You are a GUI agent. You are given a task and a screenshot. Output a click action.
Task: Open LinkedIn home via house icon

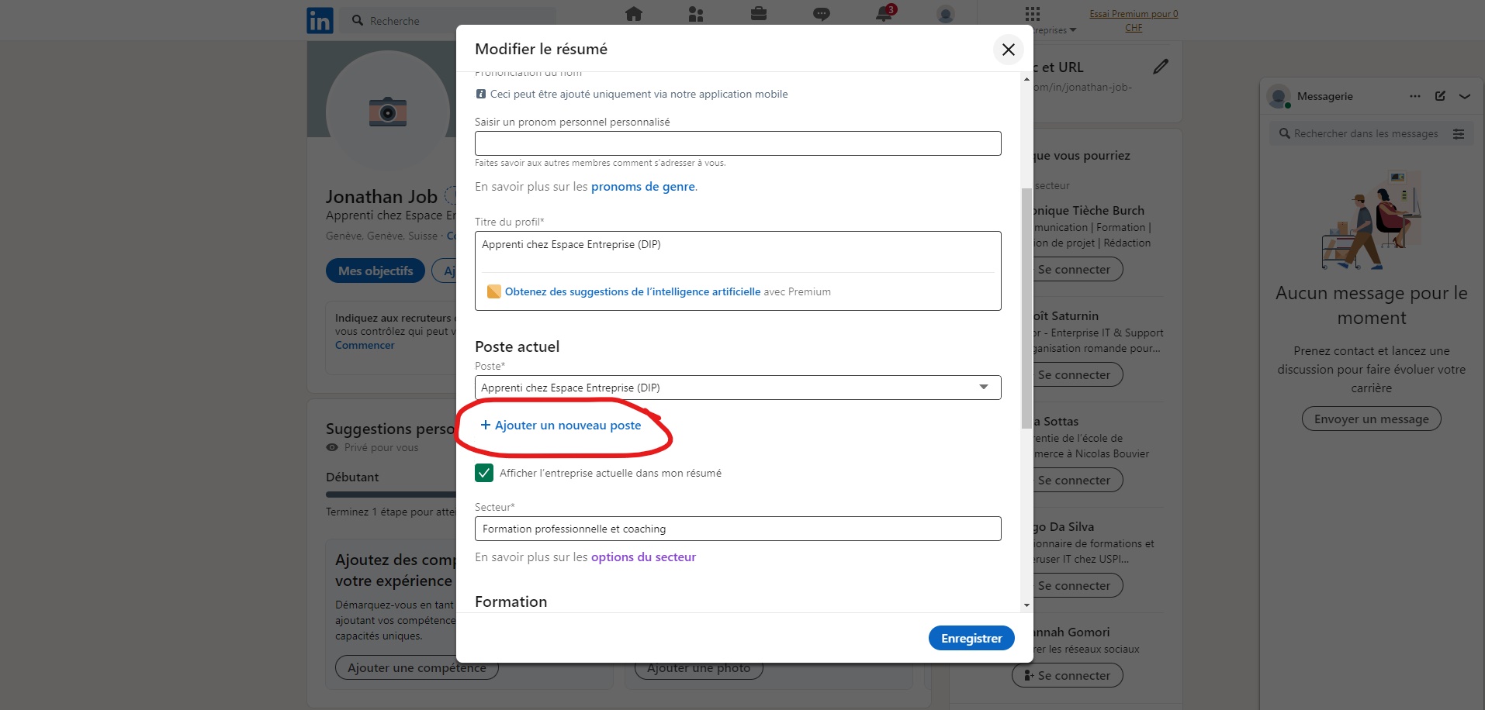pyautogui.click(x=634, y=14)
